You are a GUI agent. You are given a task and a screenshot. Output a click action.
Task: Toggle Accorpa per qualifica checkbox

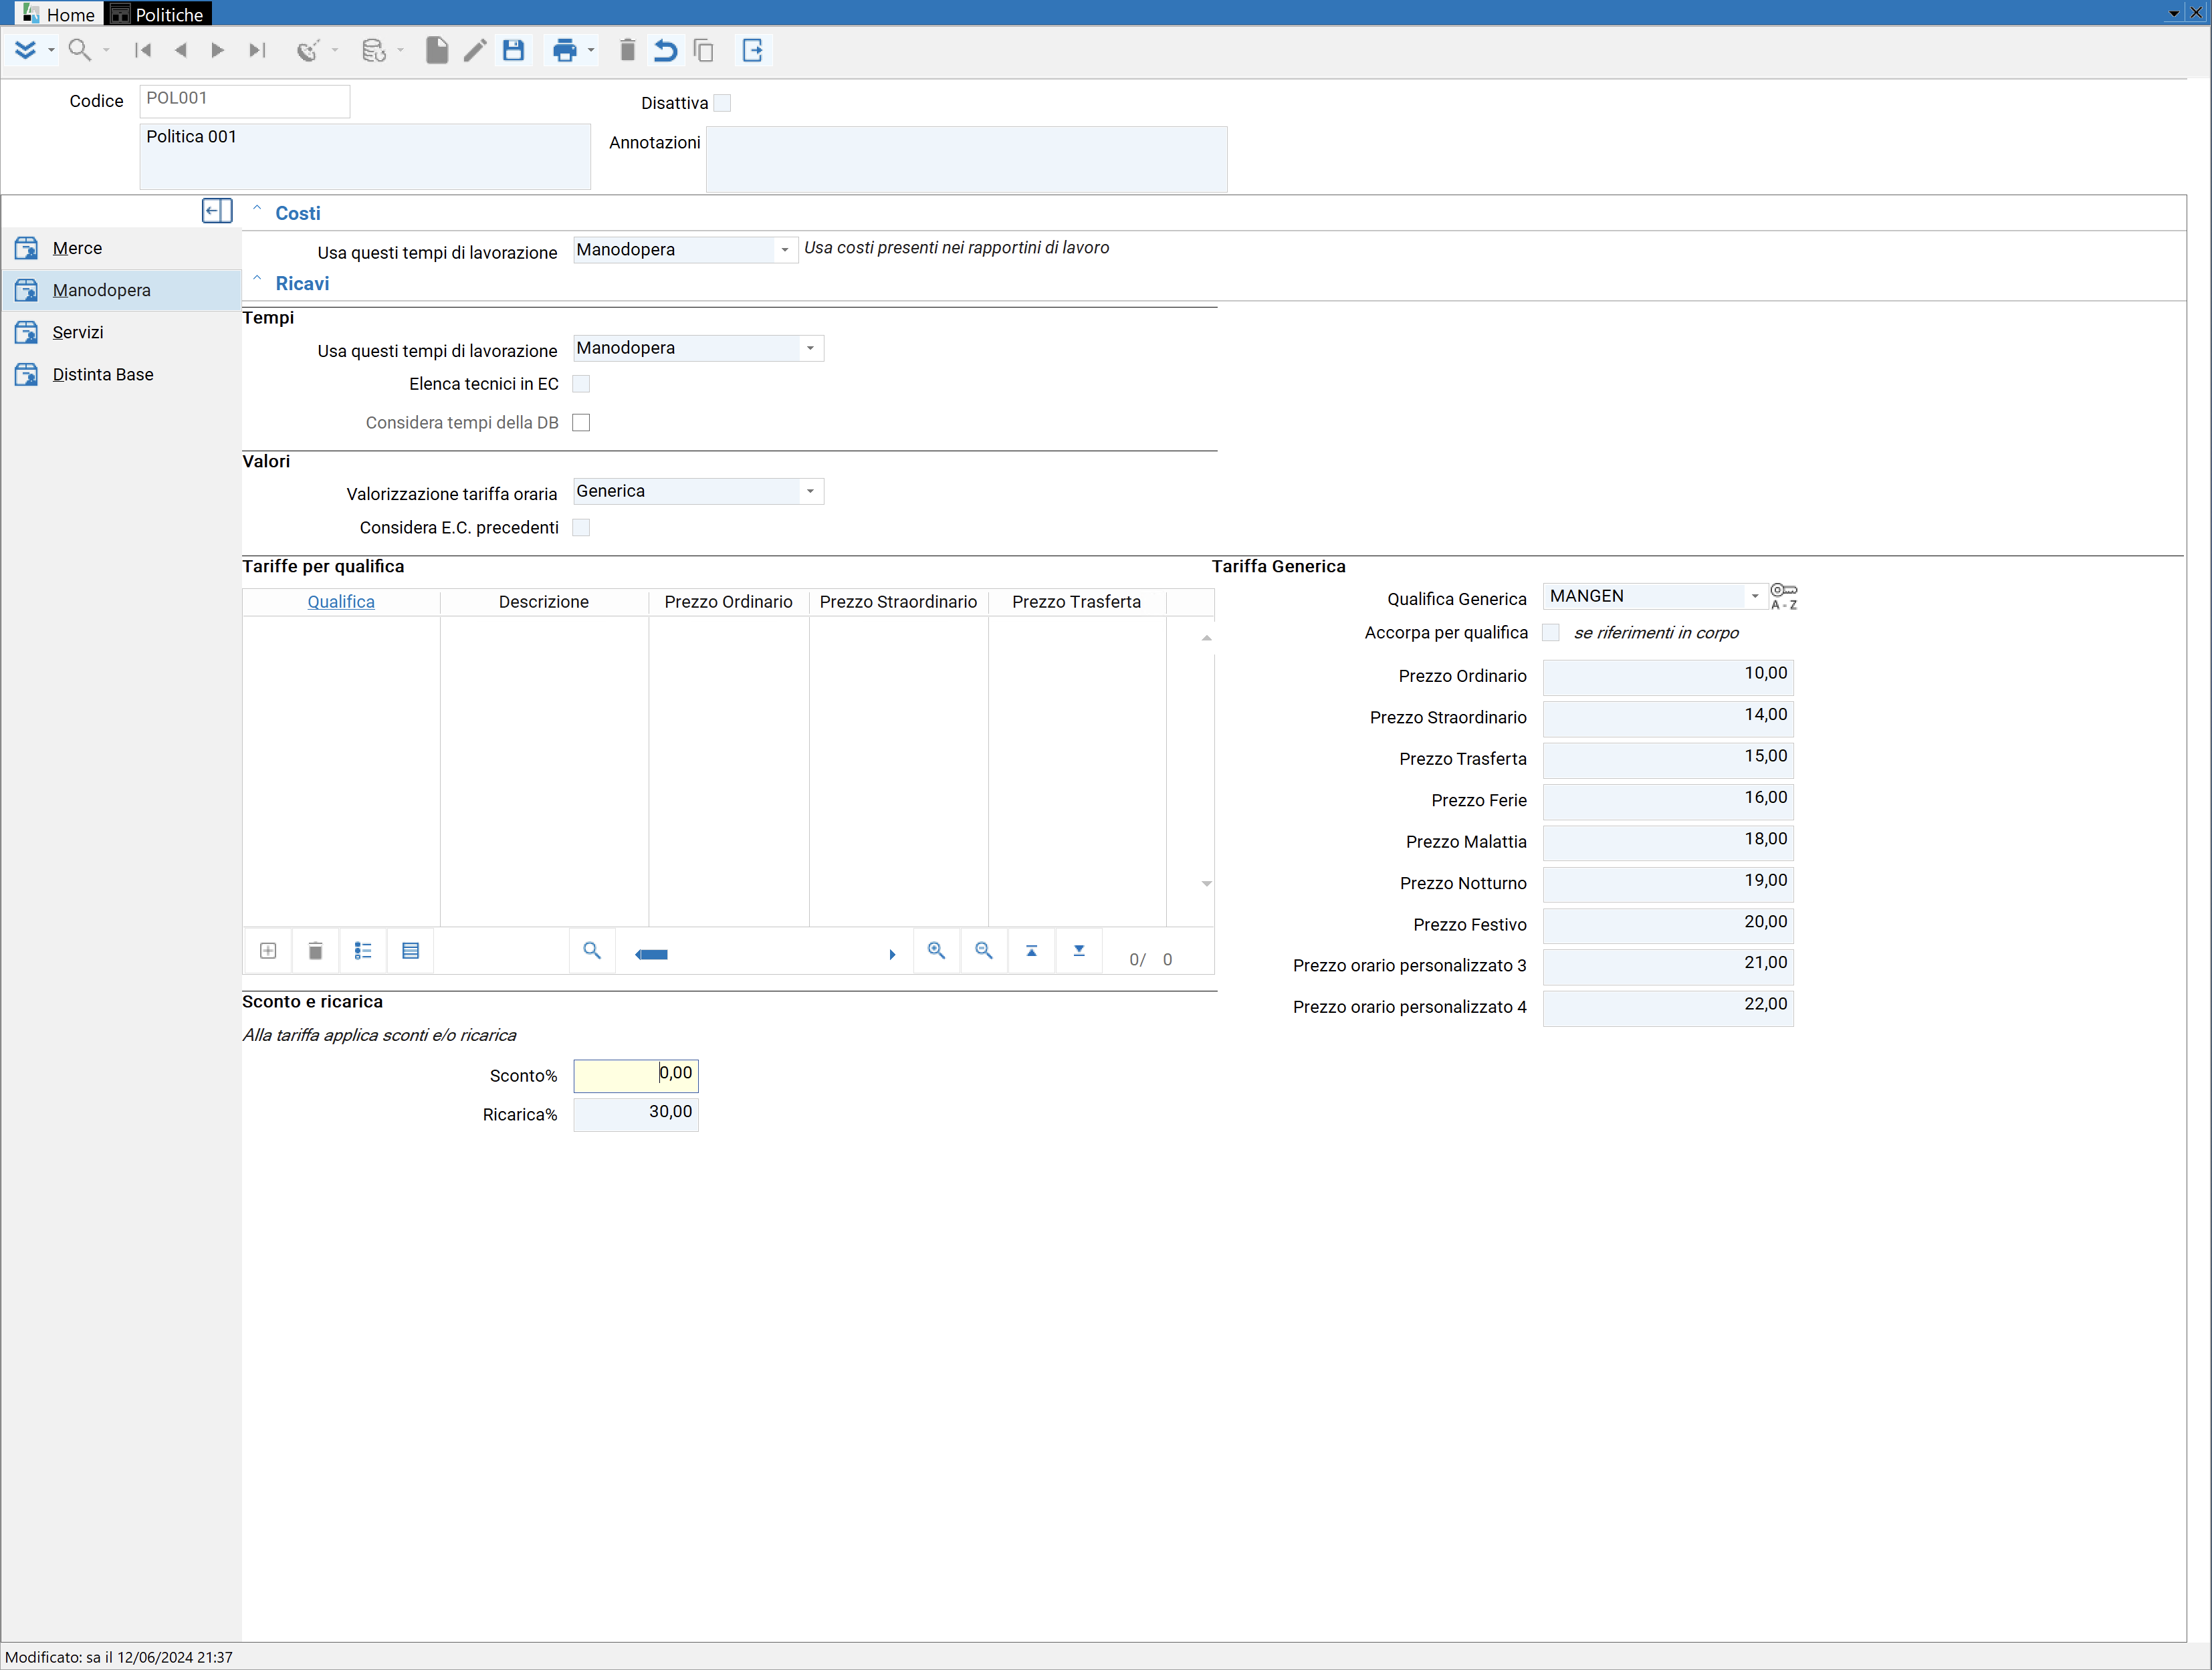click(x=1551, y=633)
